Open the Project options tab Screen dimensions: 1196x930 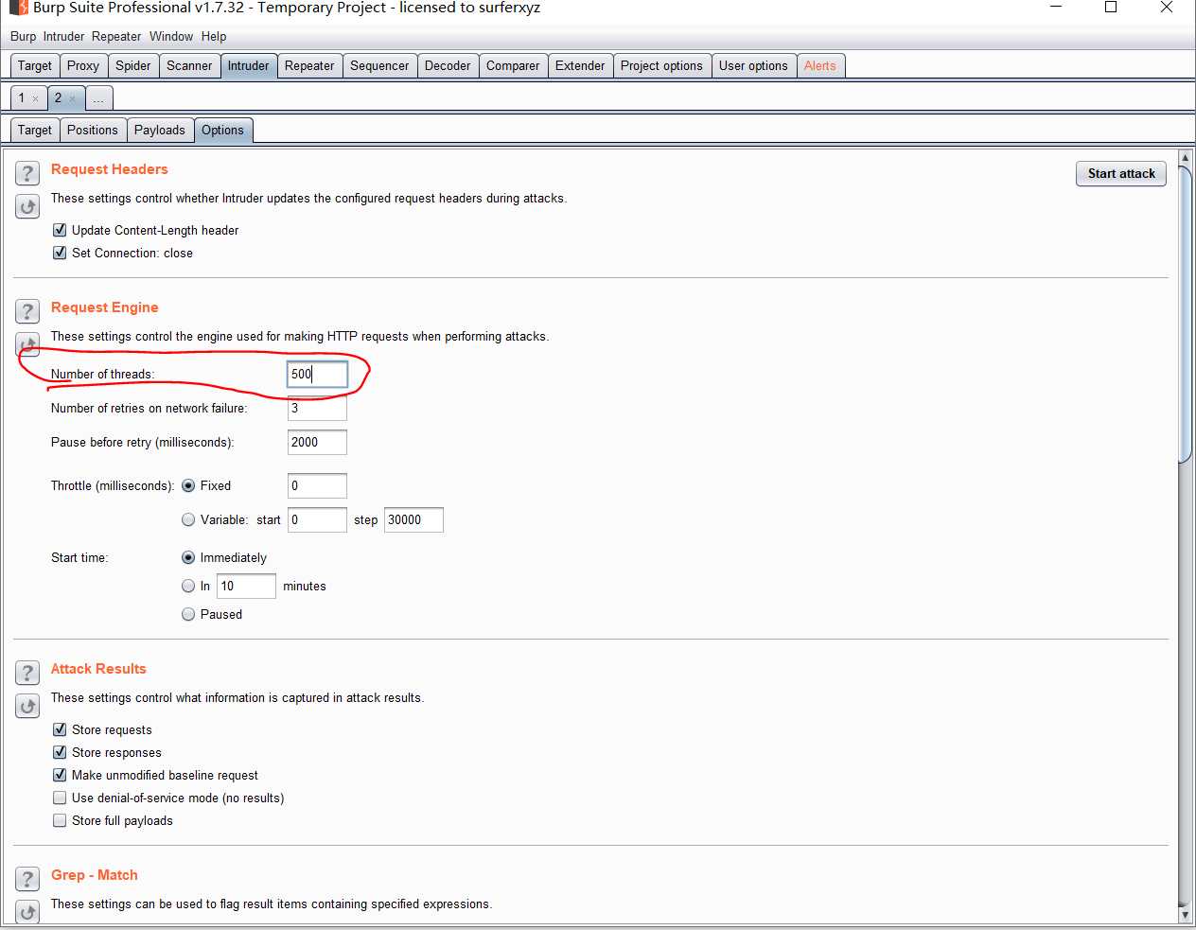point(661,65)
